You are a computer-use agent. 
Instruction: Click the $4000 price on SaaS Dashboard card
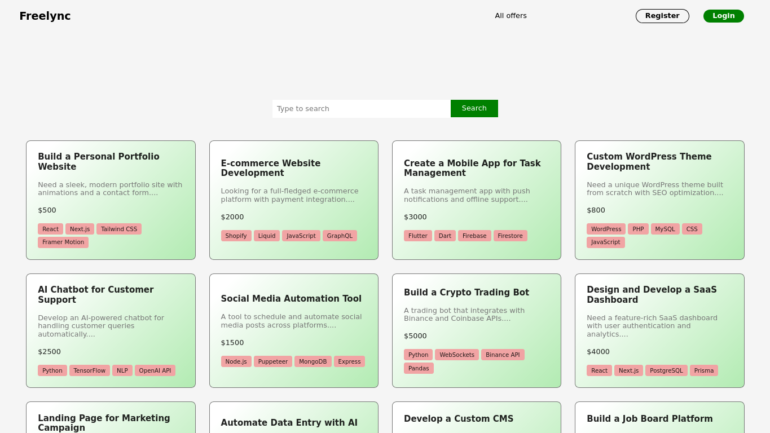(598, 352)
